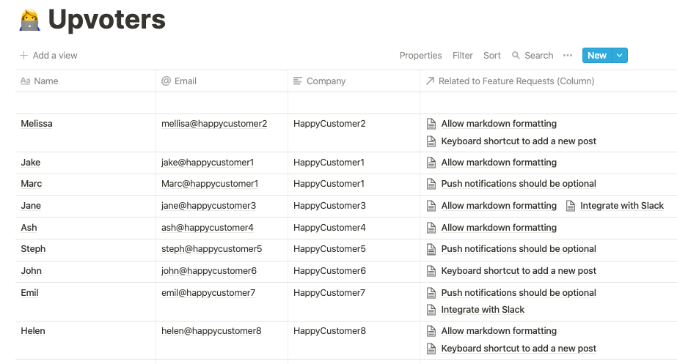Click the plus icon to add a view
This screenshot has width=677, height=364.
pyautogui.click(x=23, y=56)
